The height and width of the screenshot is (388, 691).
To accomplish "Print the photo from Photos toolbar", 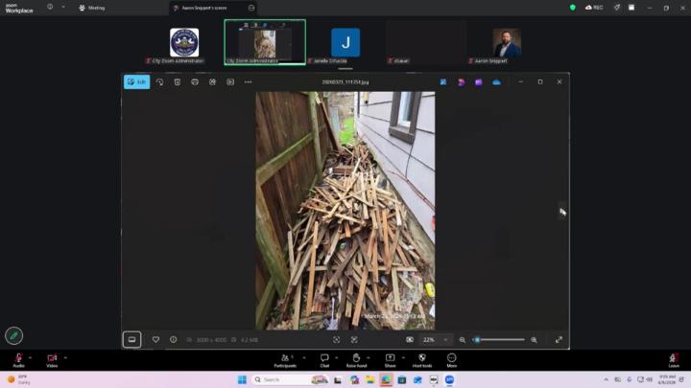I will coord(195,81).
